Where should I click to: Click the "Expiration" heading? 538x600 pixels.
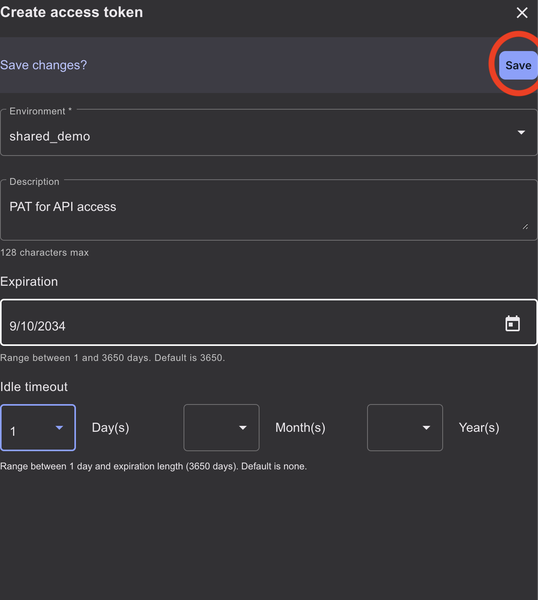point(29,281)
